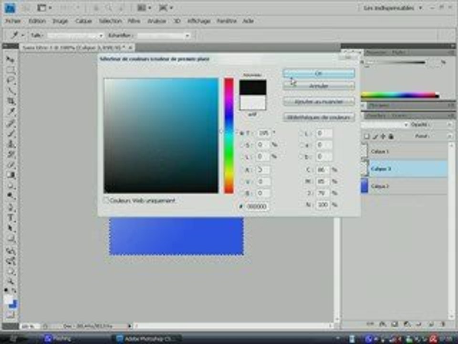Viewport: 458px width, 344px height.
Task: Open Bibliothèques de couleurs
Action: point(319,118)
